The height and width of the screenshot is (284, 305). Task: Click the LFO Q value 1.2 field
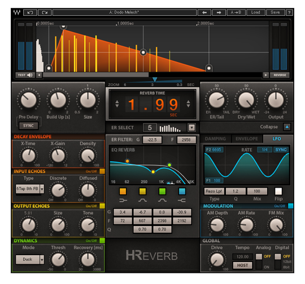236,191
